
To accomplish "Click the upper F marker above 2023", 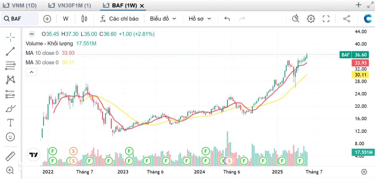I will 129,151.
